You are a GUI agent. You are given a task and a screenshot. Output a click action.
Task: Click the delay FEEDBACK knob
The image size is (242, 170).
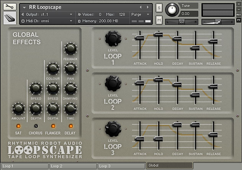70,49
